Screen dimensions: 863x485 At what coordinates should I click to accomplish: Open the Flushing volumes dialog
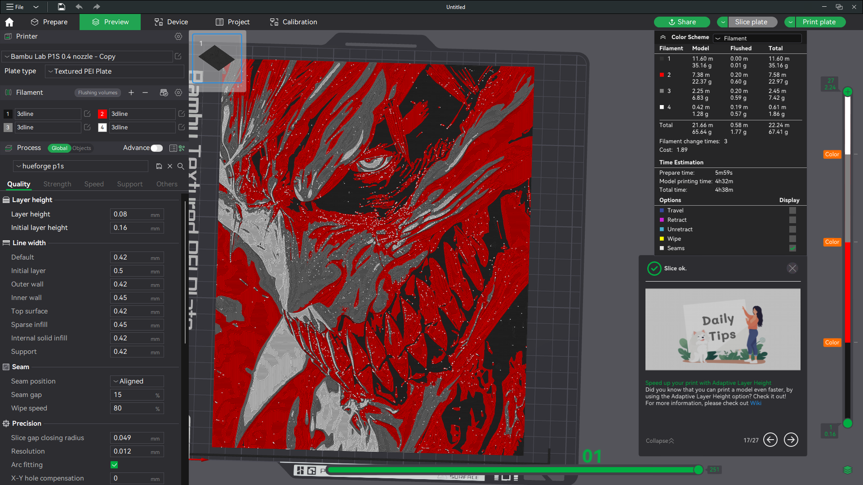click(x=98, y=93)
